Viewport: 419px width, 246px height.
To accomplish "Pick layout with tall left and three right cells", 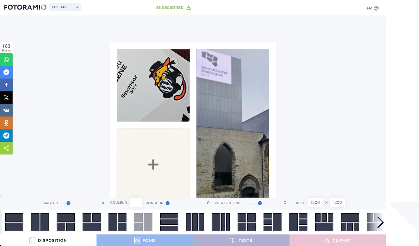I will point(298,222).
